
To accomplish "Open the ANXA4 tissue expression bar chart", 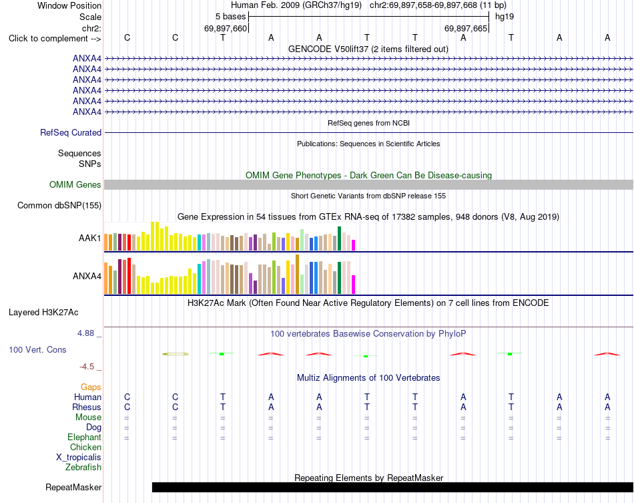I will 230,274.
